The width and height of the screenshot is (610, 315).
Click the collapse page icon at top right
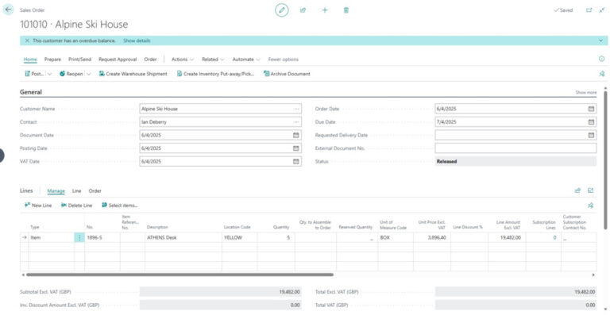[x=602, y=10]
